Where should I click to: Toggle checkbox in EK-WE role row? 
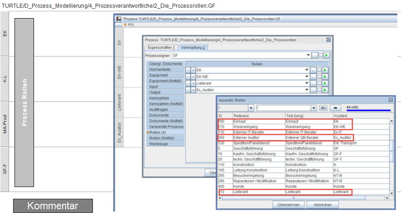[x=319, y=77]
